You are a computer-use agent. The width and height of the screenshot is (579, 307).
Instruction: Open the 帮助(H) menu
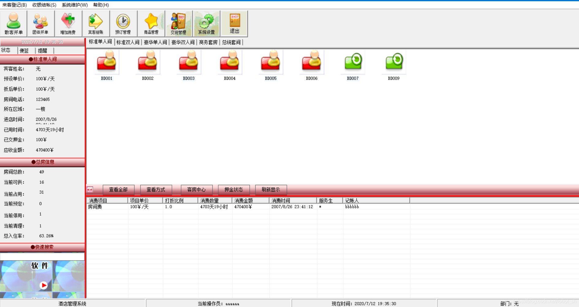coord(101,5)
